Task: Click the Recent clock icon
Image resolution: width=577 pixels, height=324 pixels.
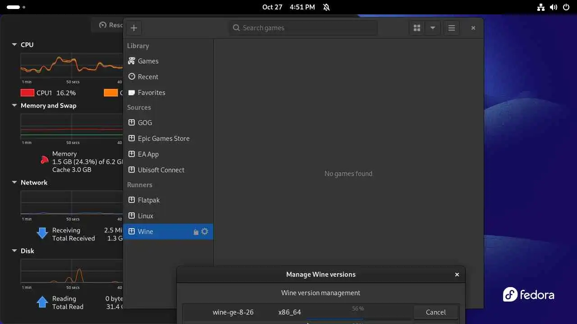Action: tap(132, 76)
